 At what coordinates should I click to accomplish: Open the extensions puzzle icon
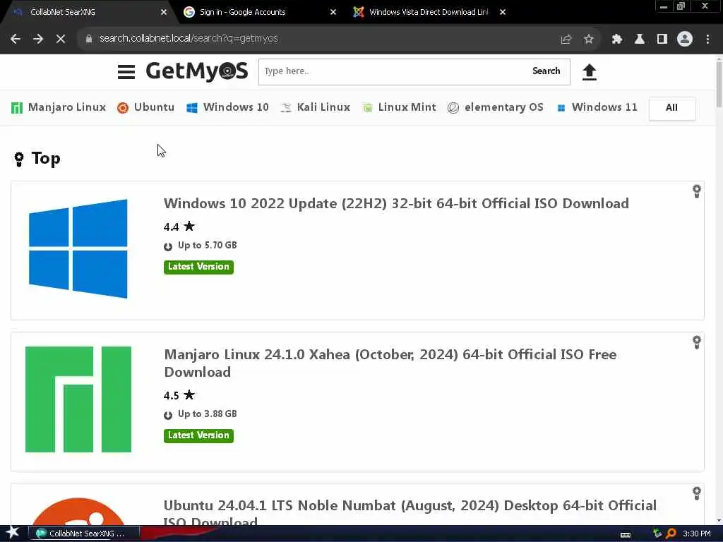[617, 40]
